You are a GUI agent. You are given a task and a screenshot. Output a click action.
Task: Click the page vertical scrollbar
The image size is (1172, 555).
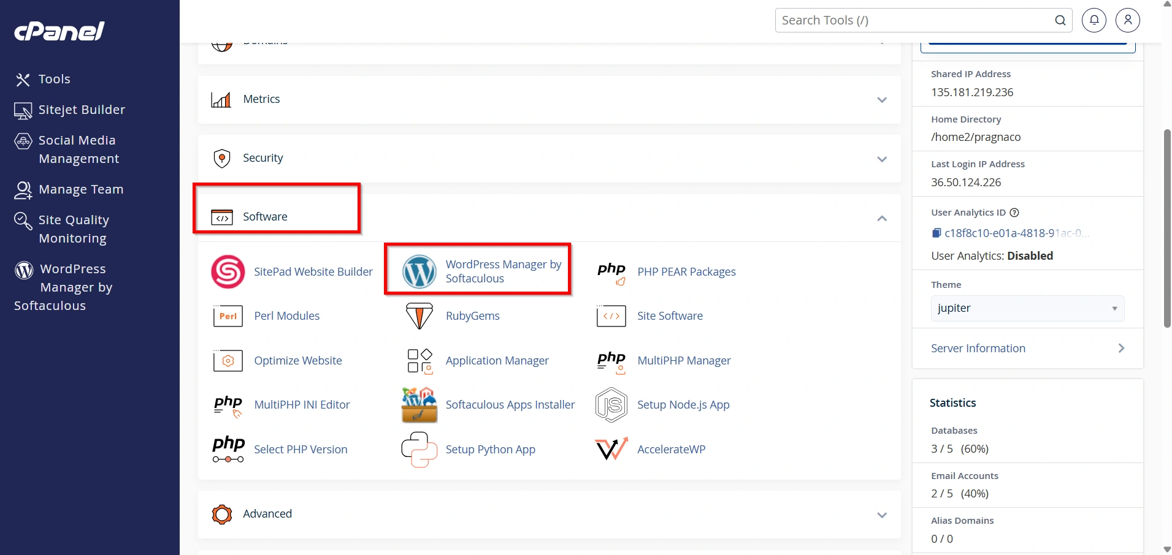click(x=1167, y=228)
